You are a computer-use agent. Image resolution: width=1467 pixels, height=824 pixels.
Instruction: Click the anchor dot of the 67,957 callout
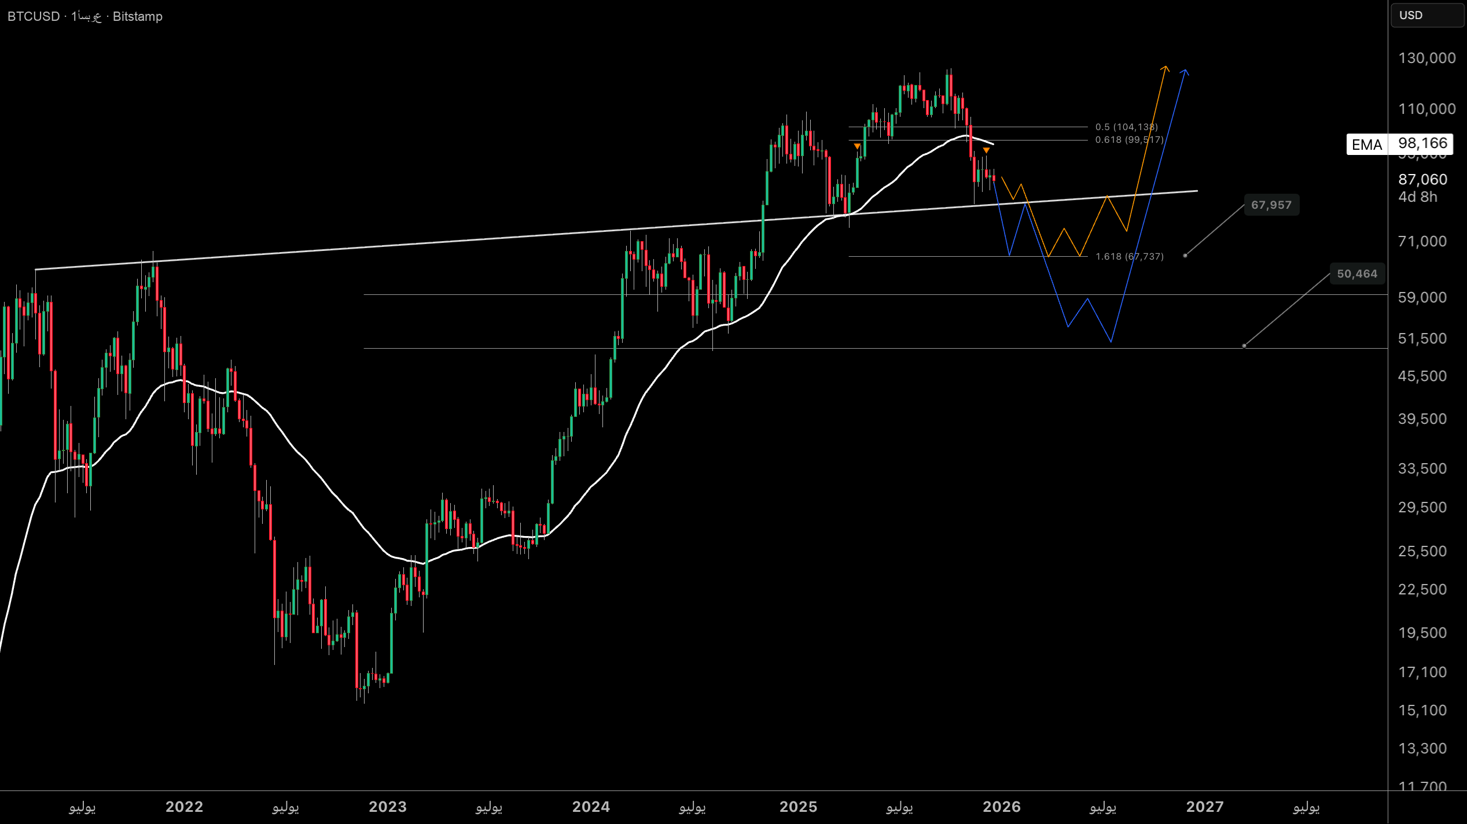coord(1185,255)
